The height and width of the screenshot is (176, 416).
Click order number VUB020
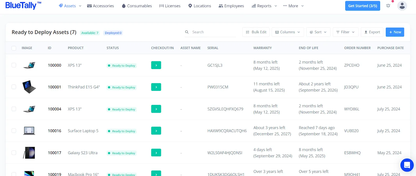click(351, 131)
